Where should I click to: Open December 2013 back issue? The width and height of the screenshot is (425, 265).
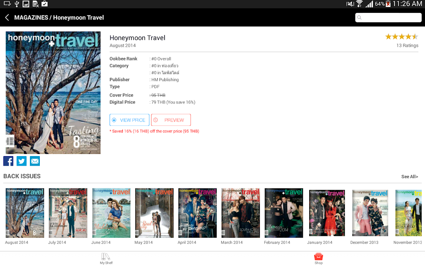pyautogui.click(x=370, y=213)
